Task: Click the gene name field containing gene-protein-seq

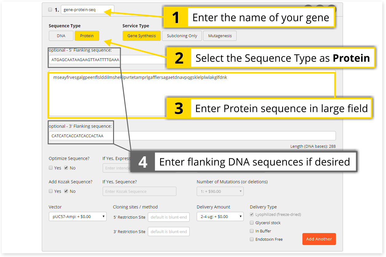Action: click(87, 10)
